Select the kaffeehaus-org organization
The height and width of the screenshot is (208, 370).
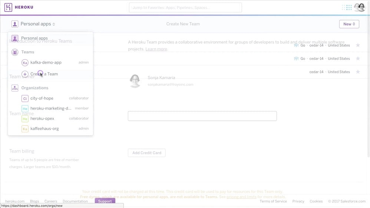(50, 129)
